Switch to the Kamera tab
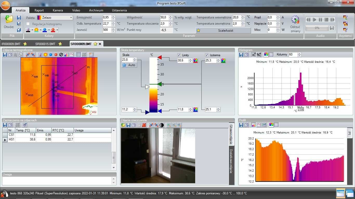355x199 pixels. [x=58, y=10]
